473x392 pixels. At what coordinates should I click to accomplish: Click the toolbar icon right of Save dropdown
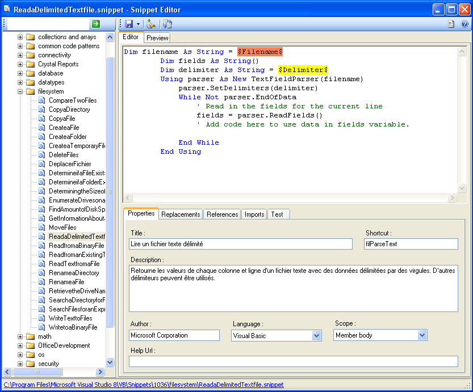tap(150, 24)
